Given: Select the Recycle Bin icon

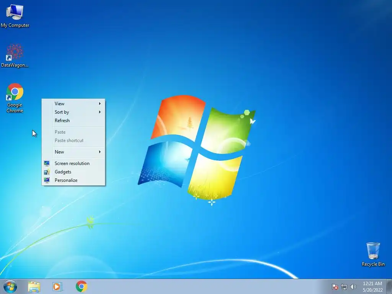Looking at the screenshot, I should 373,254.
